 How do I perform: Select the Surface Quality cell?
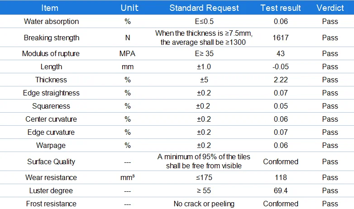(x=51, y=161)
